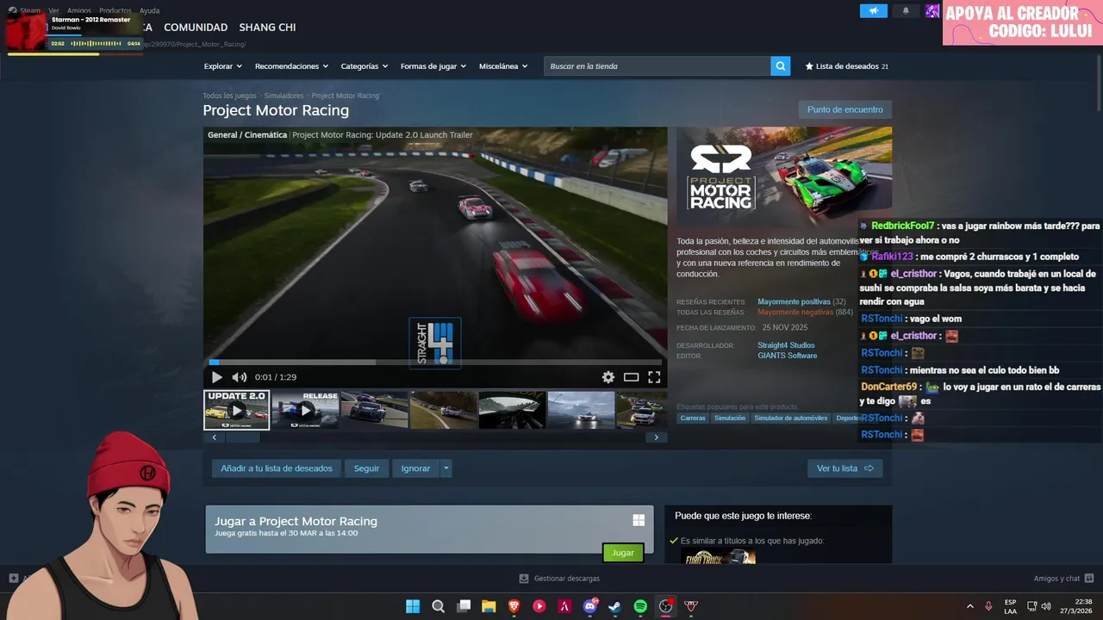This screenshot has height=620, width=1103.
Task: Expand the Explorar dropdown
Action: pos(222,66)
